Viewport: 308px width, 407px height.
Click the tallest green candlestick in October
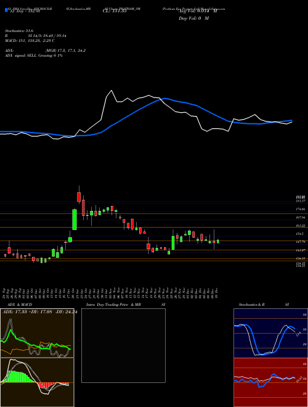pos(75,220)
